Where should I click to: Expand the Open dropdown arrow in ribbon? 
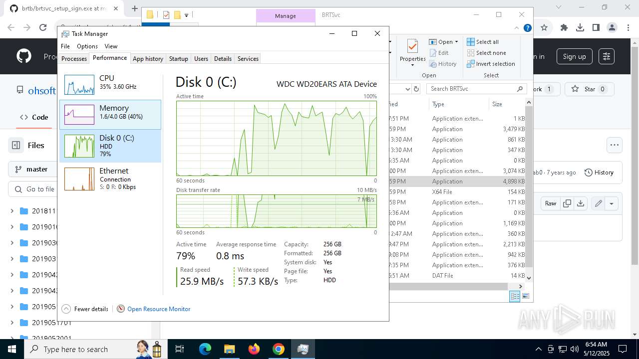click(x=456, y=42)
